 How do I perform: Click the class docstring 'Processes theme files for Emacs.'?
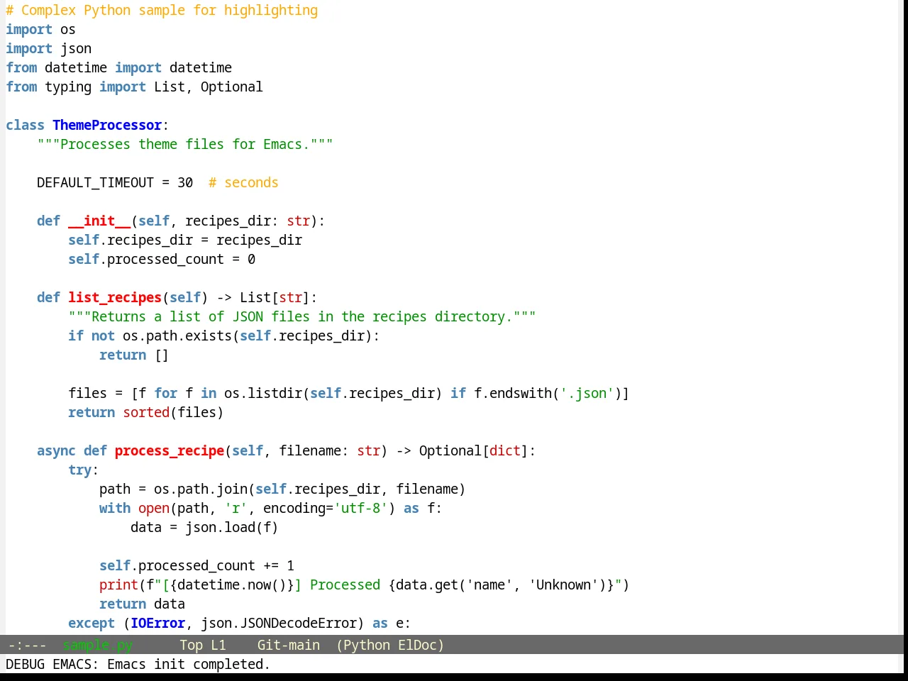[185, 144]
